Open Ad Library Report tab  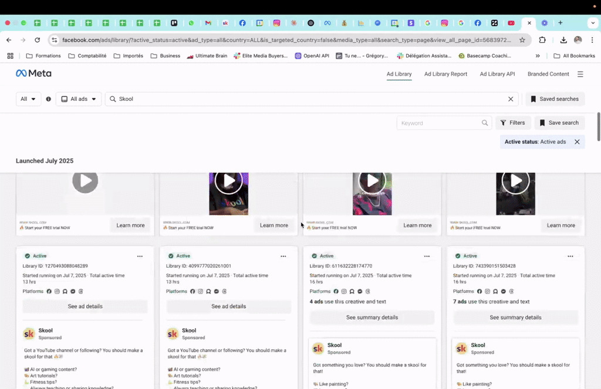(x=445, y=74)
